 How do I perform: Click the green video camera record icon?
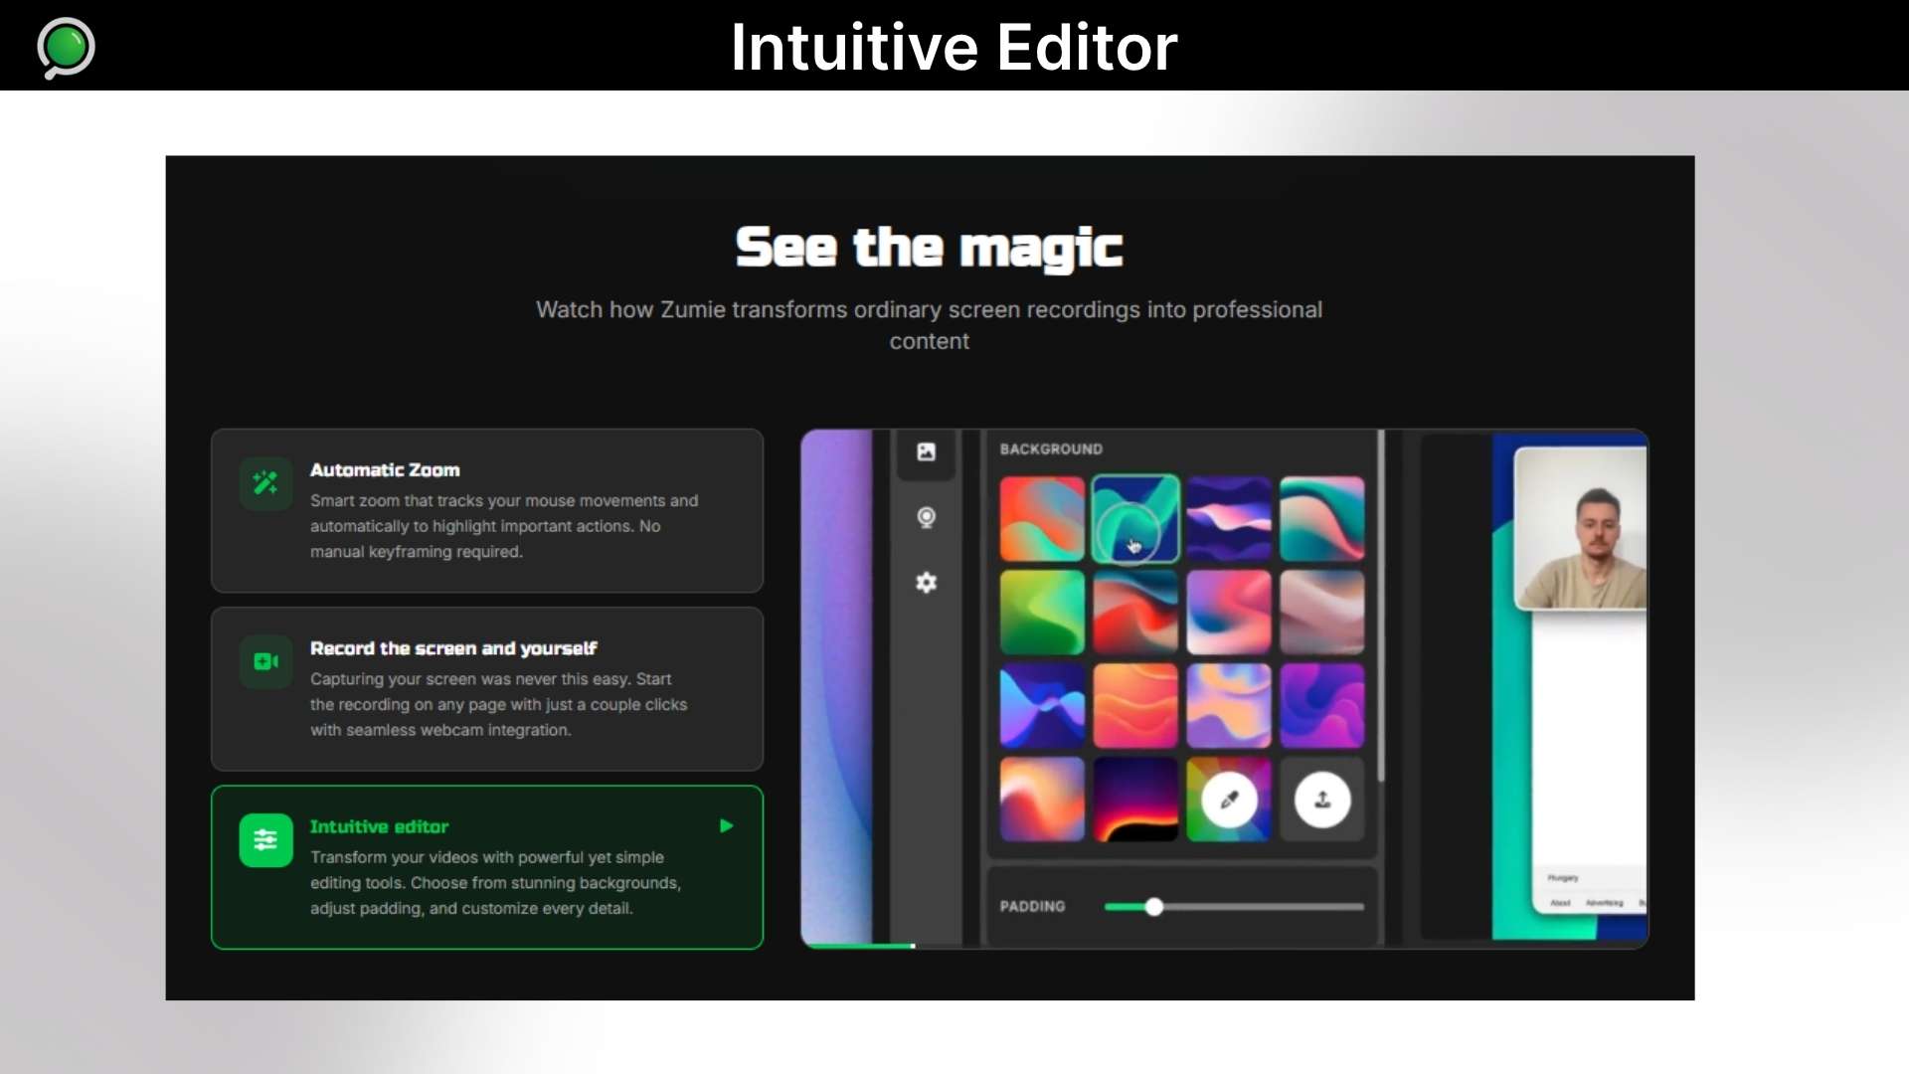[x=265, y=661]
